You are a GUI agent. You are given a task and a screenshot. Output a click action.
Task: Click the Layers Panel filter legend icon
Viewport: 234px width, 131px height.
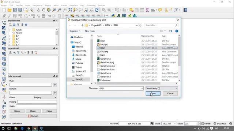[x=18, y=52]
